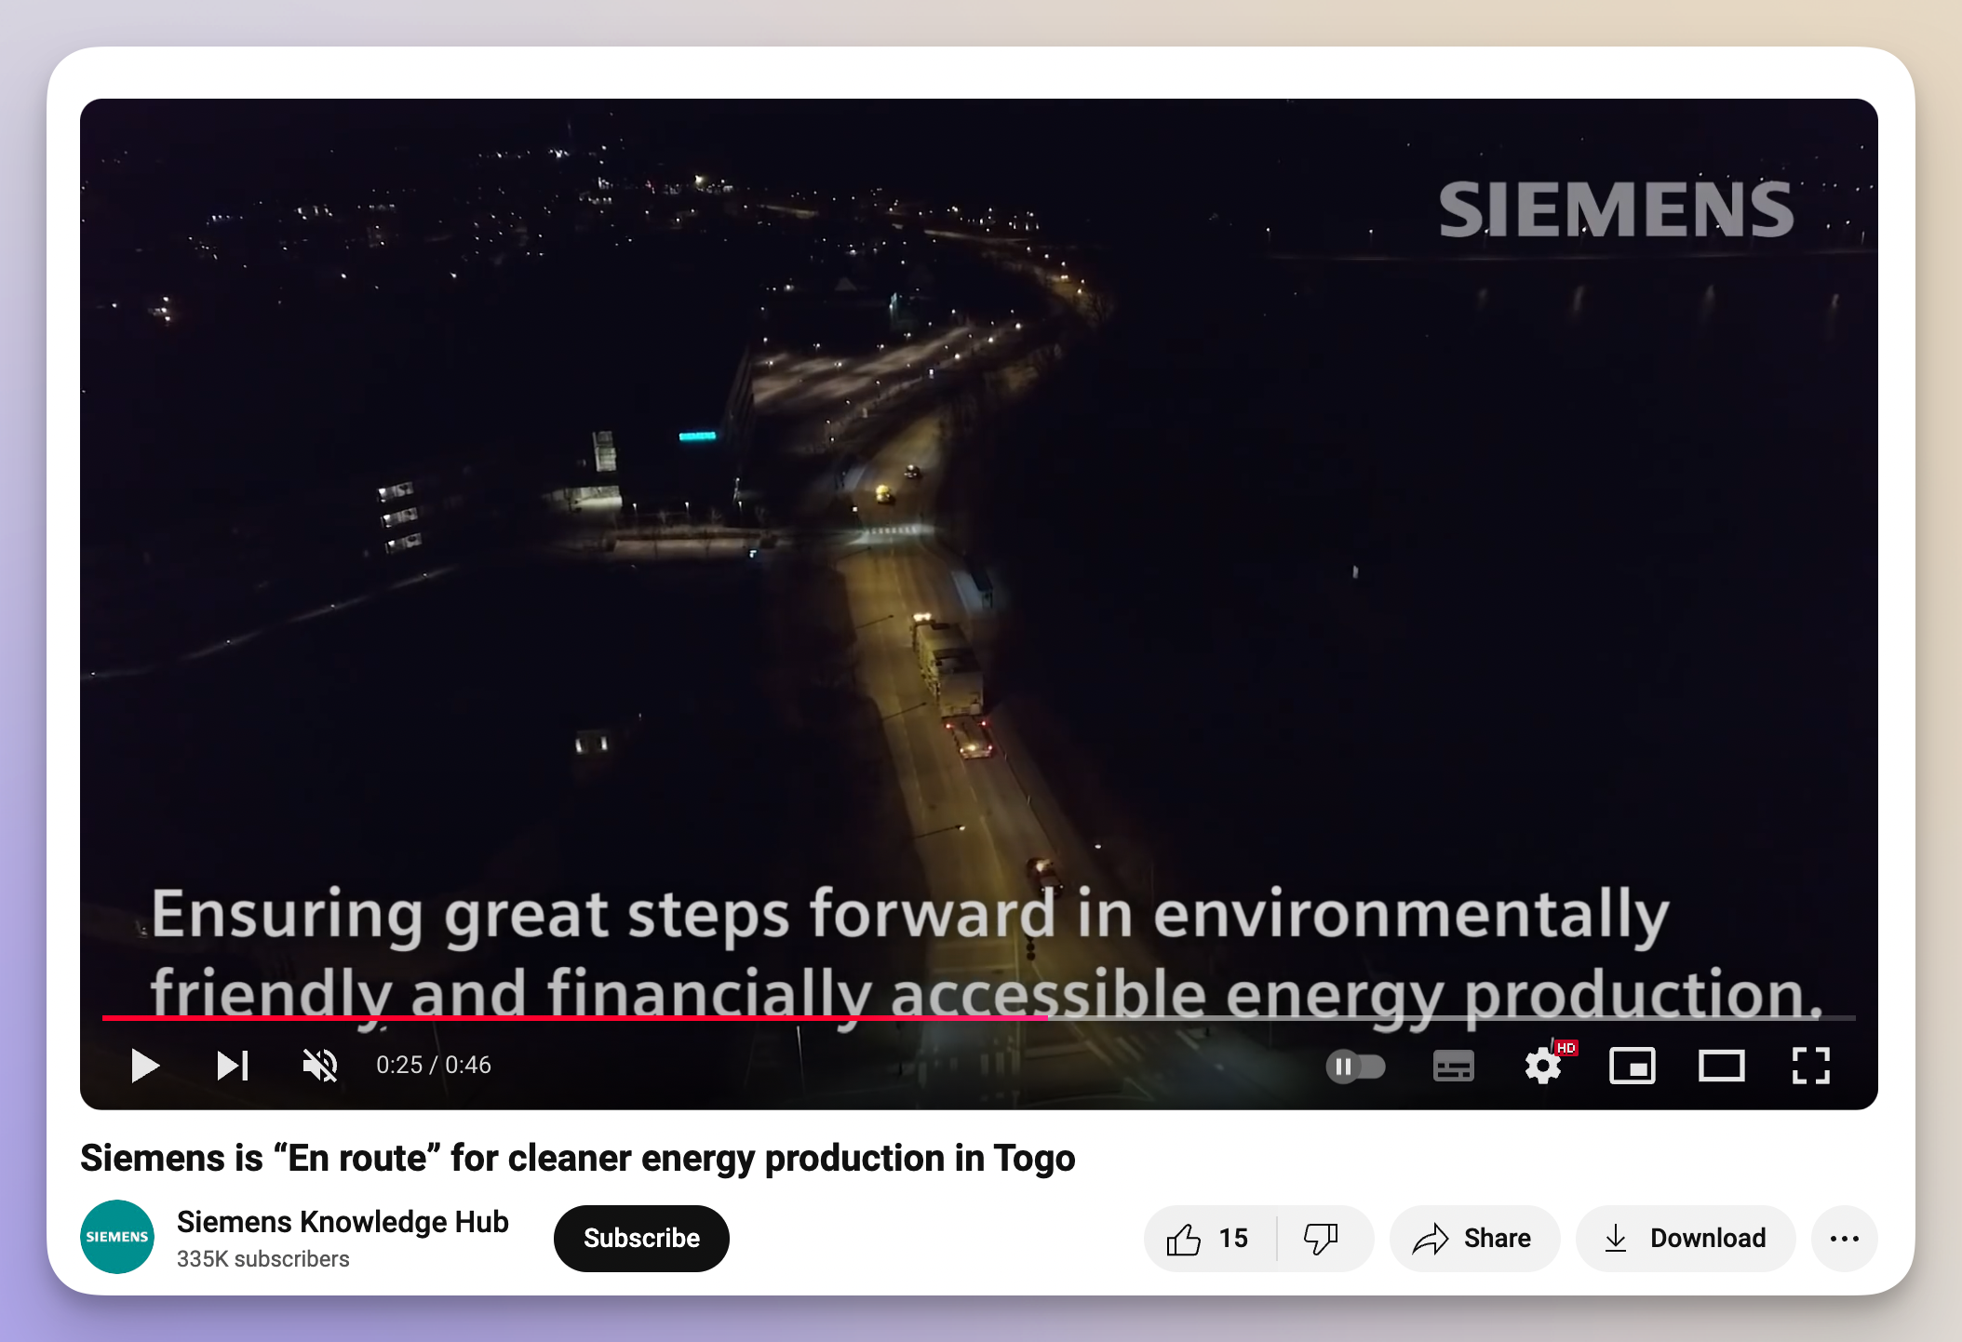The width and height of the screenshot is (1962, 1342).
Task: Skip to the next video
Action: [x=233, y=1066]
